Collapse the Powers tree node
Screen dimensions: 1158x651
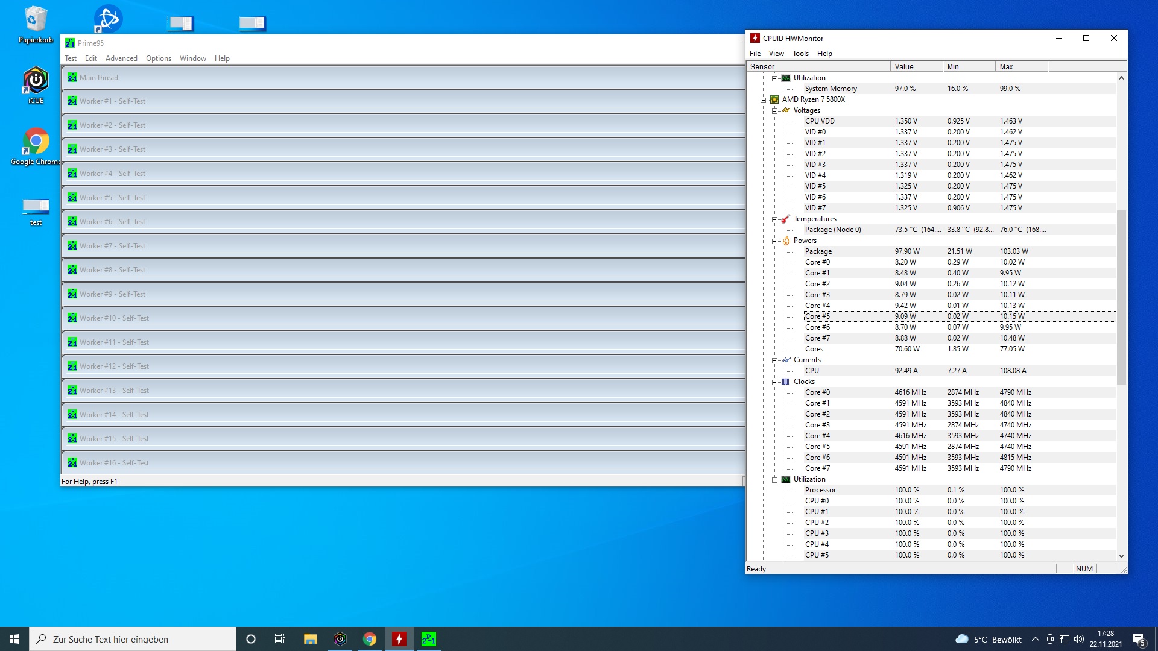774,241
